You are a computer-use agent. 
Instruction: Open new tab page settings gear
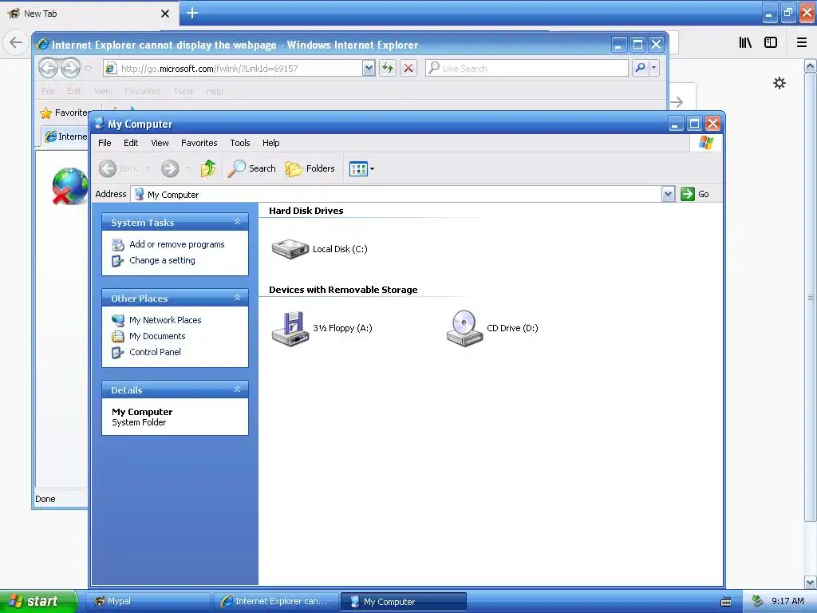point(779,83)
